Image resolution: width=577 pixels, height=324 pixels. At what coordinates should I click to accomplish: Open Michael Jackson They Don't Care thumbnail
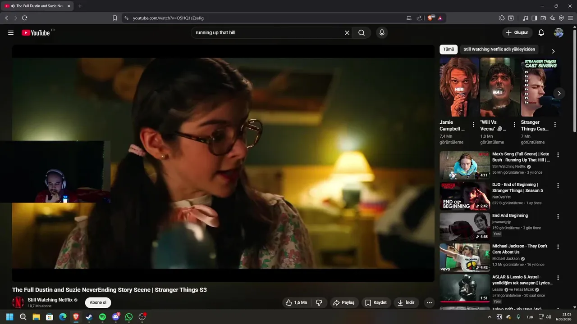point(465,257)
